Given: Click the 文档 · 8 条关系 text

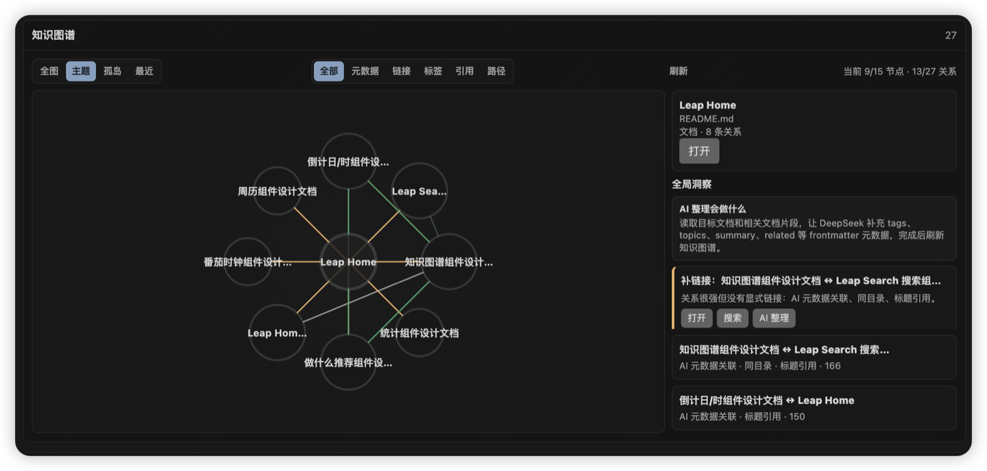Looking at the screenshot, I should pyautogui.click(x=710, y=131).
